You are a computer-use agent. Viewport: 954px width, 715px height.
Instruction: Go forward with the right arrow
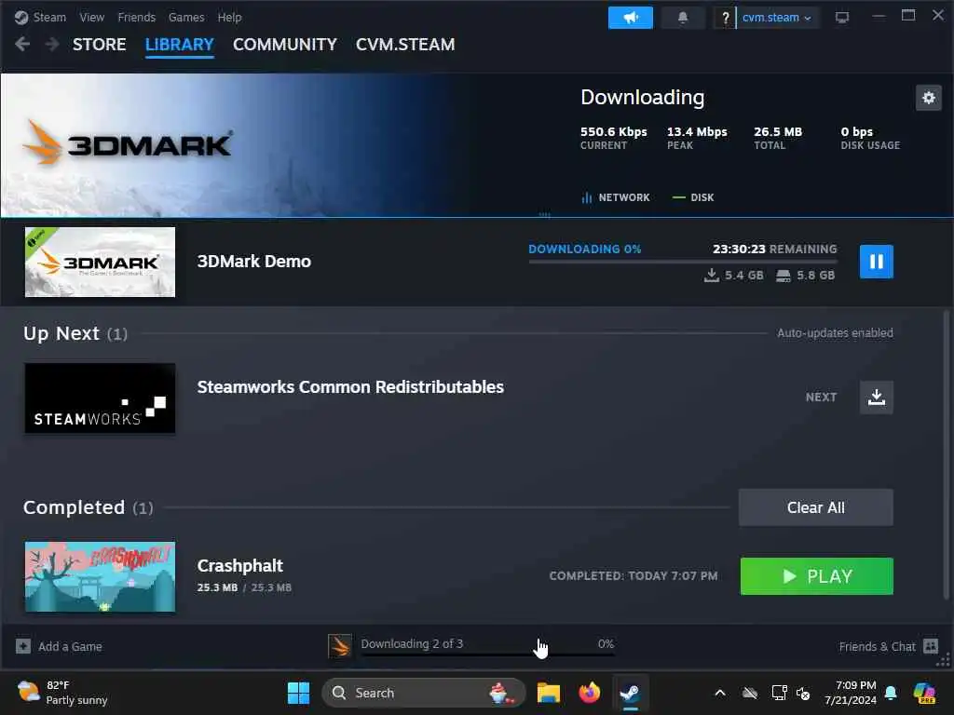pyautogui.click(x=52, y=45)
